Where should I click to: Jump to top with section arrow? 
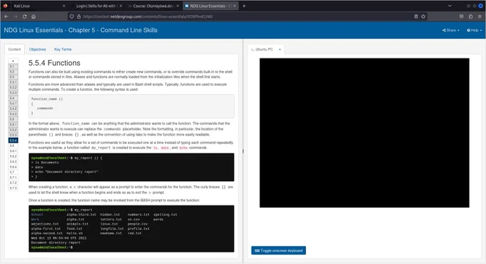point(13,61)
